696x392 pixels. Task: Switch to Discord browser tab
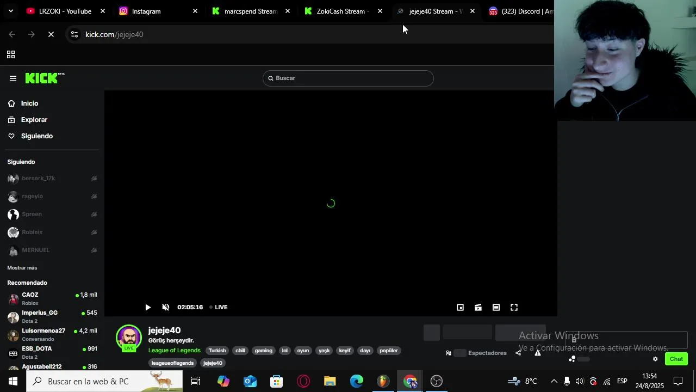(521, 11)
